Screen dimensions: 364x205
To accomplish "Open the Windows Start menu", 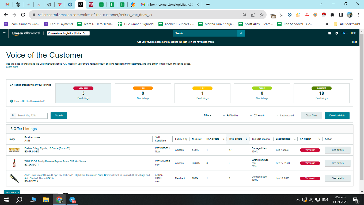I will pos(6,200).
